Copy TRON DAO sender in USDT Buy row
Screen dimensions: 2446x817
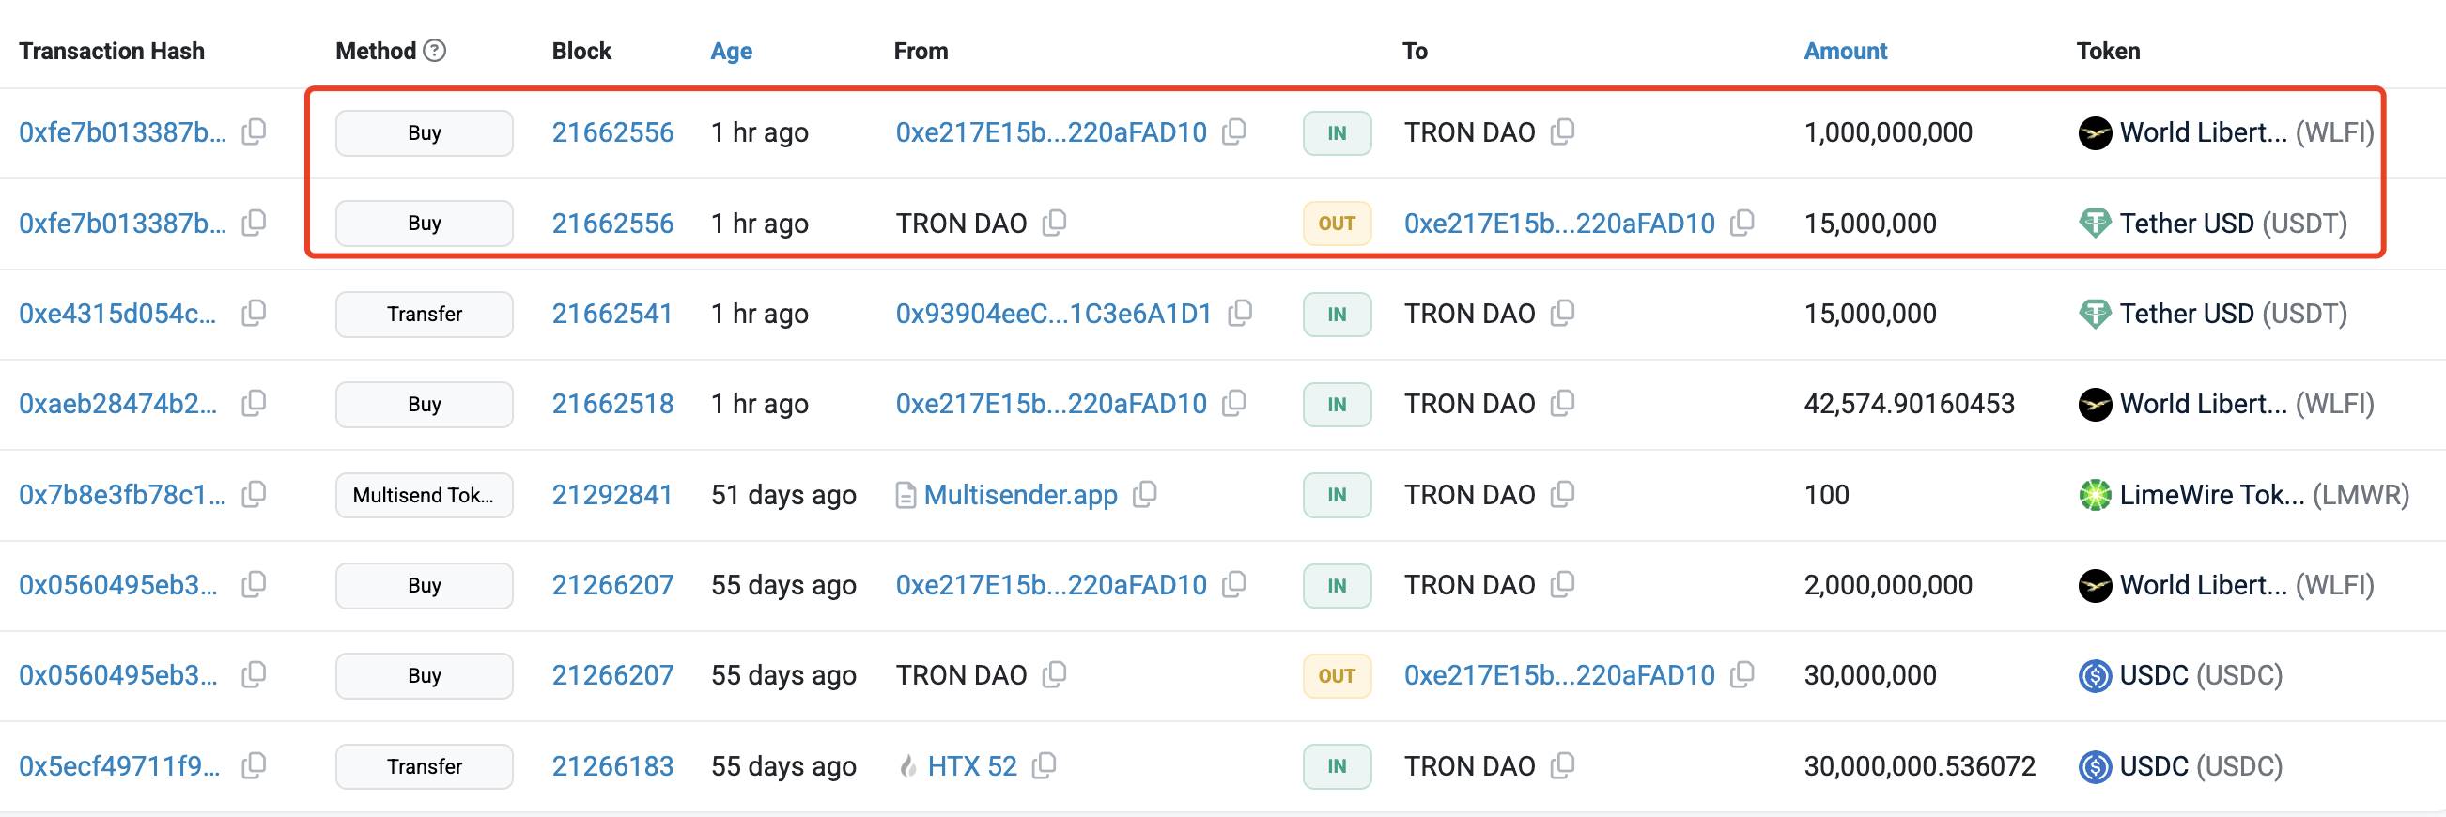(x=1055, y=223)
